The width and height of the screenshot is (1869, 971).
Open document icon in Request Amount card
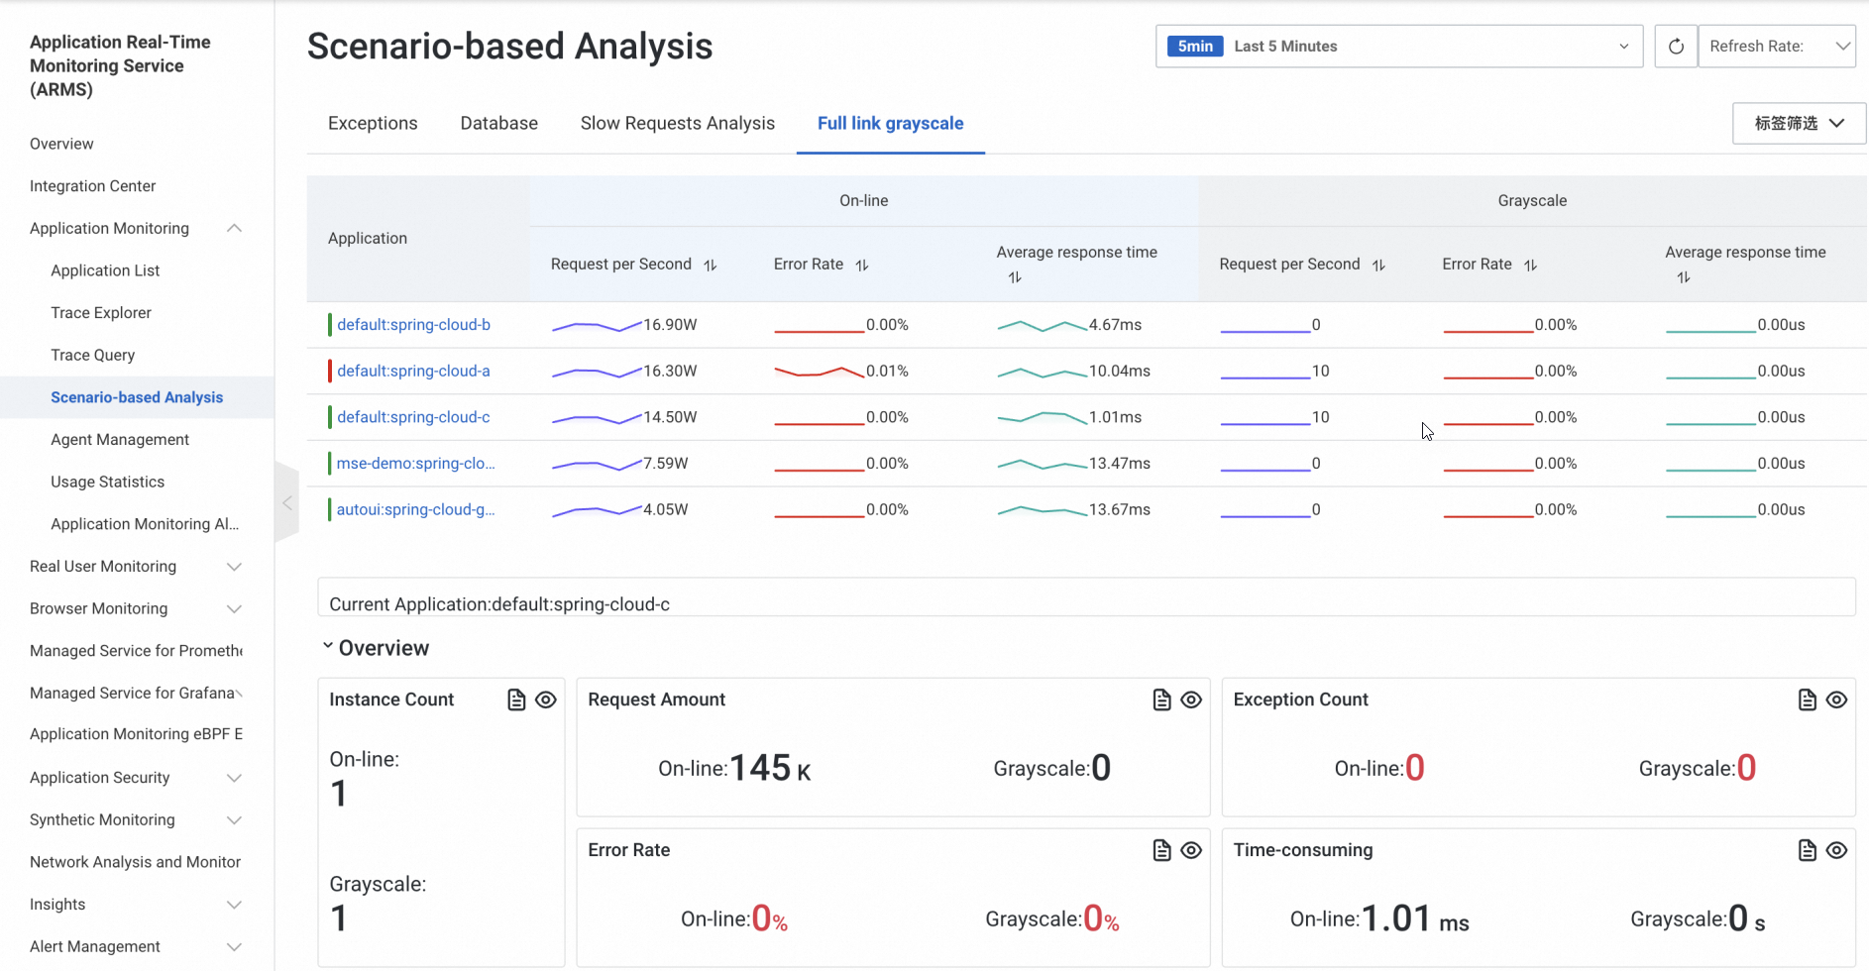(x=1161, y=700)
